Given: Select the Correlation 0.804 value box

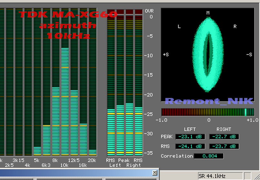Looking at the screenshot, I should coord(208,156).
